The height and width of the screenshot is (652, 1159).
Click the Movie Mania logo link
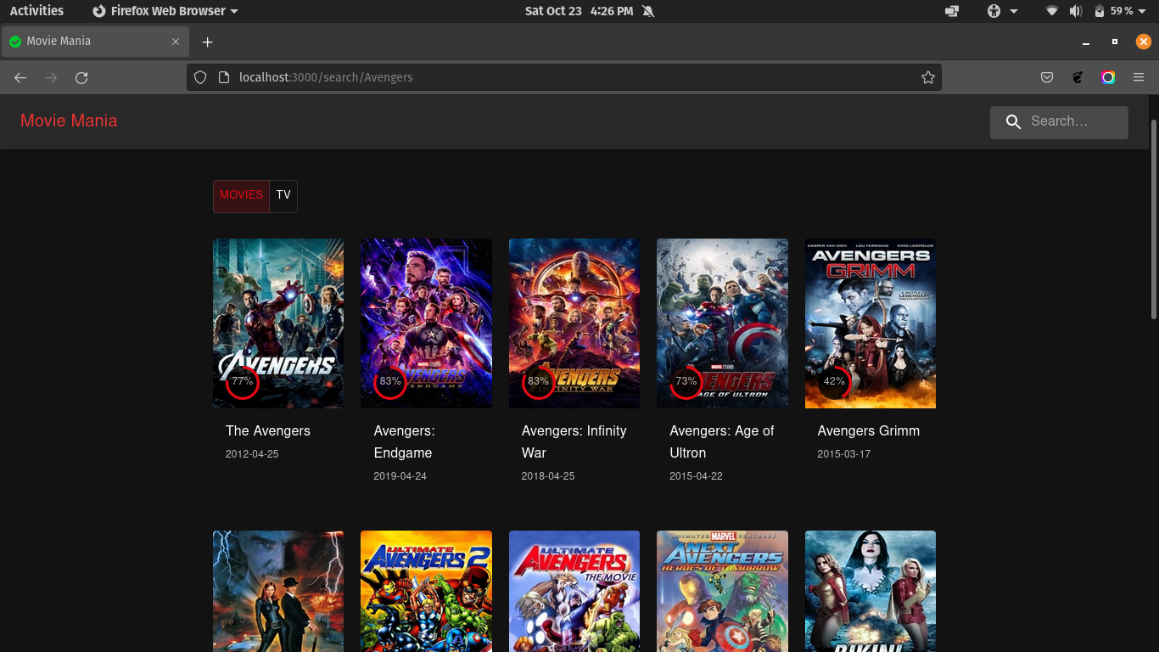(x=69, y=121)
